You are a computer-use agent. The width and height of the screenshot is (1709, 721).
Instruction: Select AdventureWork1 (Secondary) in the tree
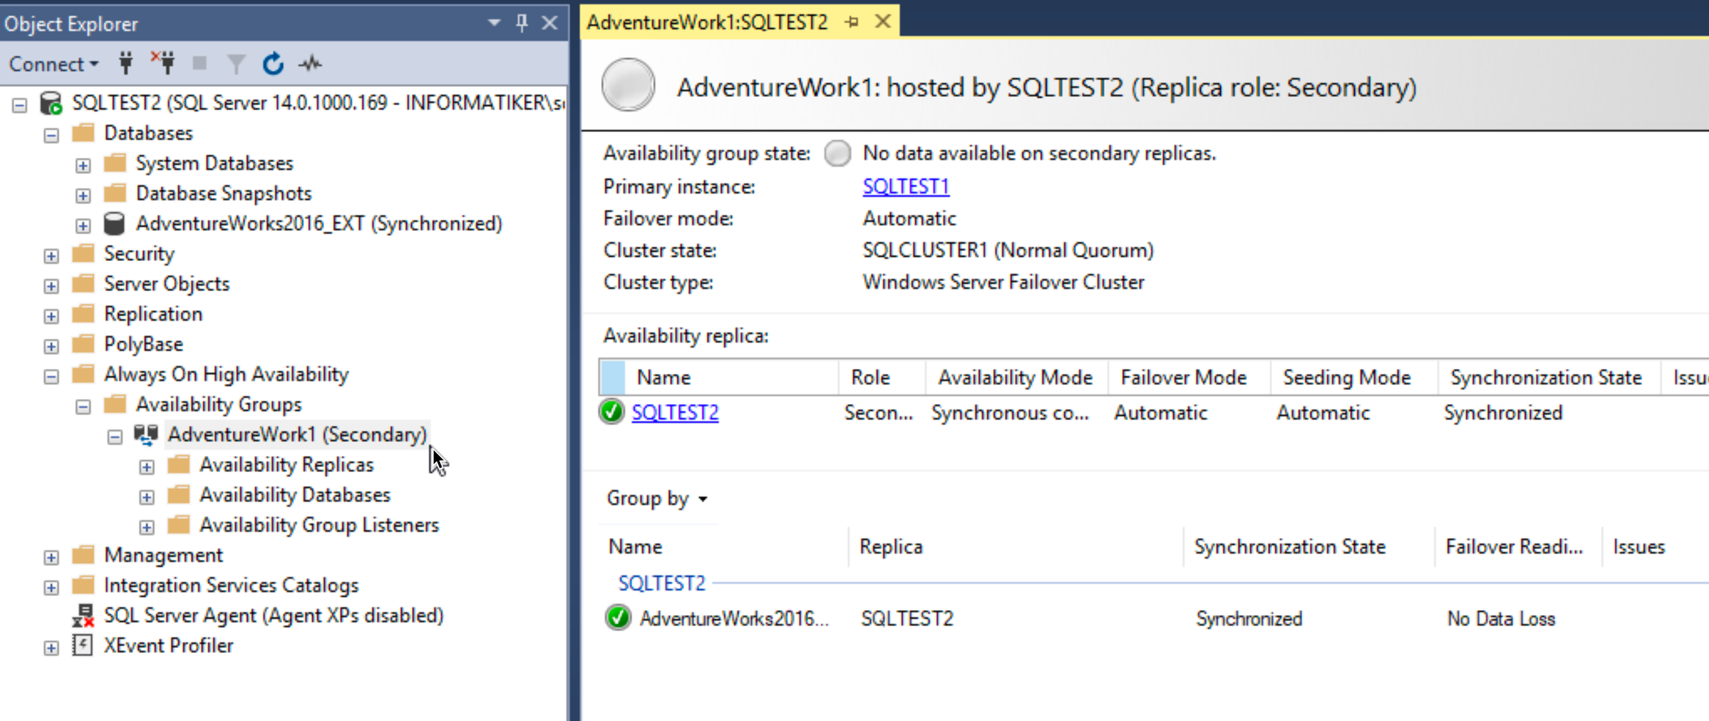297,434
